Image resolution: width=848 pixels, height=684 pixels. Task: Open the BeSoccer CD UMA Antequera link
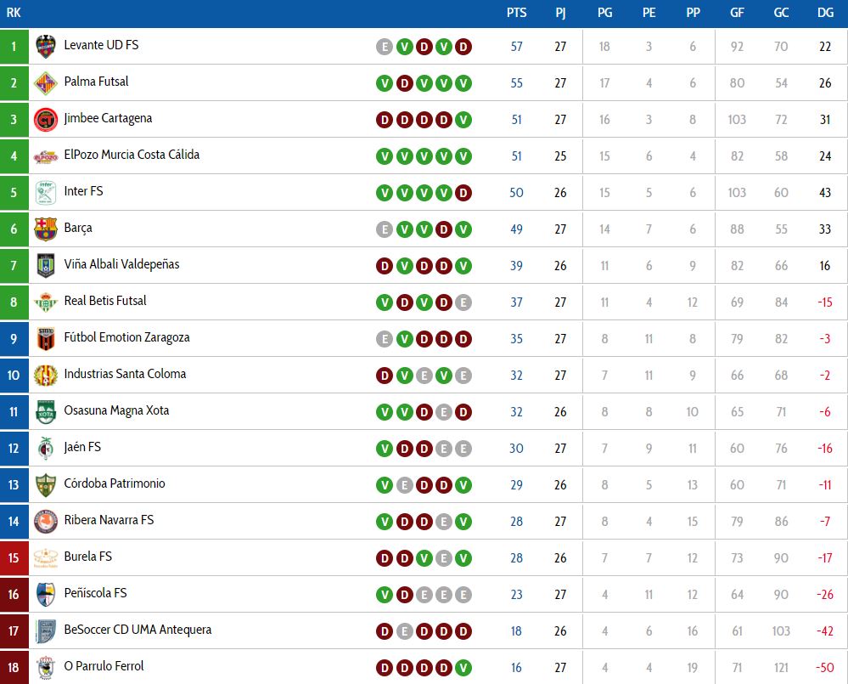coord(138,630)
